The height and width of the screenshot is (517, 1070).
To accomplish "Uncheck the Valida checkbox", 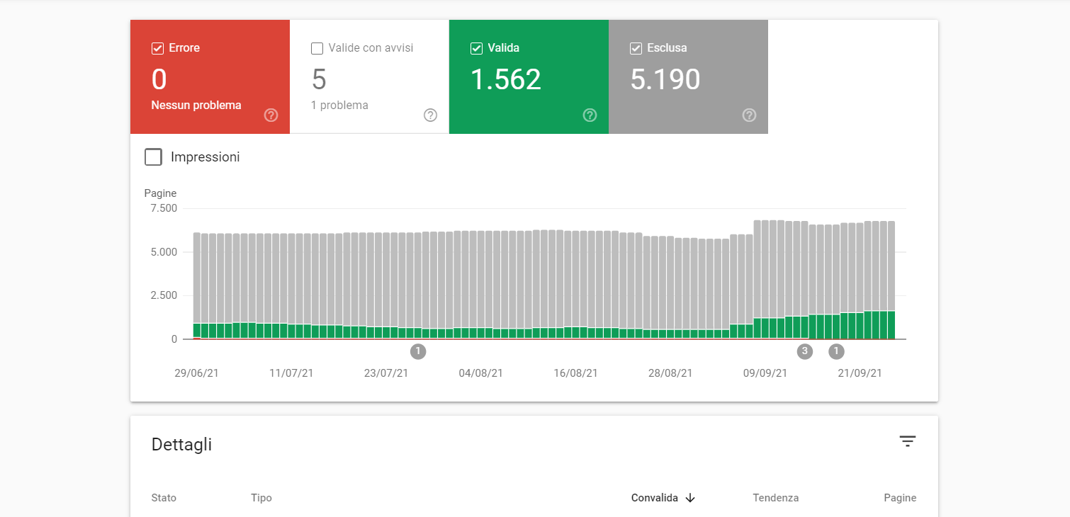I will 477,48.
